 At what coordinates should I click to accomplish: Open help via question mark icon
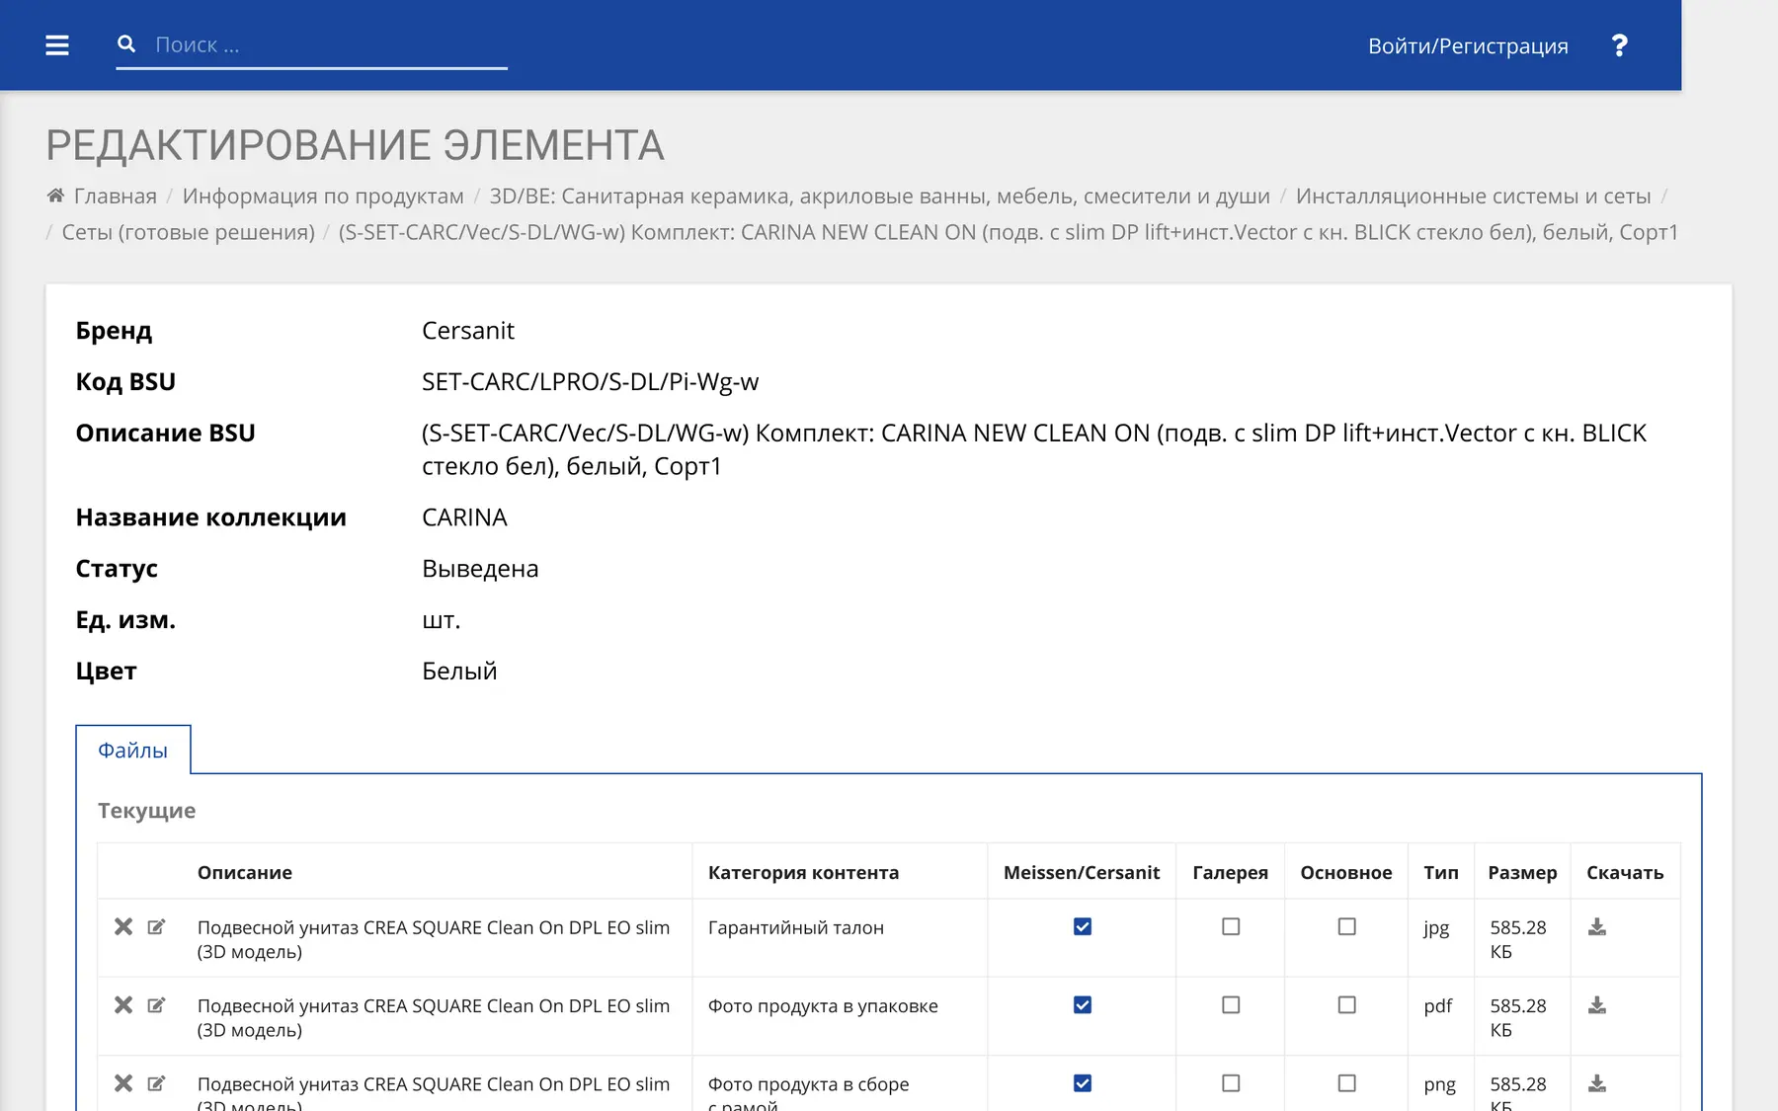click(x=1619, y=45)
